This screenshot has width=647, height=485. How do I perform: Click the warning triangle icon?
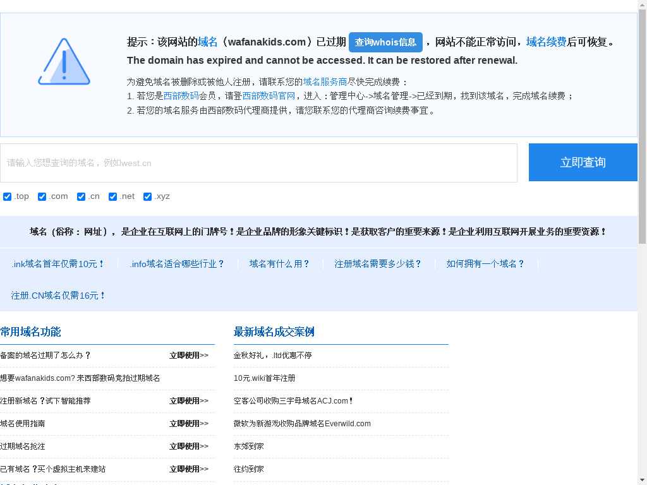coord(64,62)
